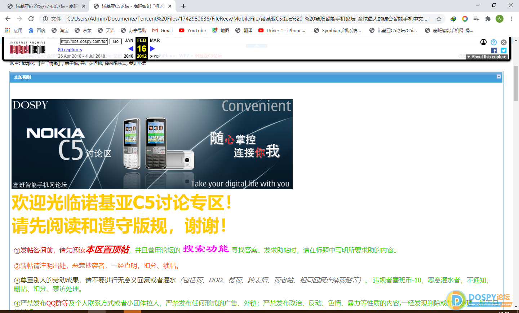Screen dimensions: 519x313
Task: Open the 苏宁易购 bookmark
Action: click(x=133, y=30)
